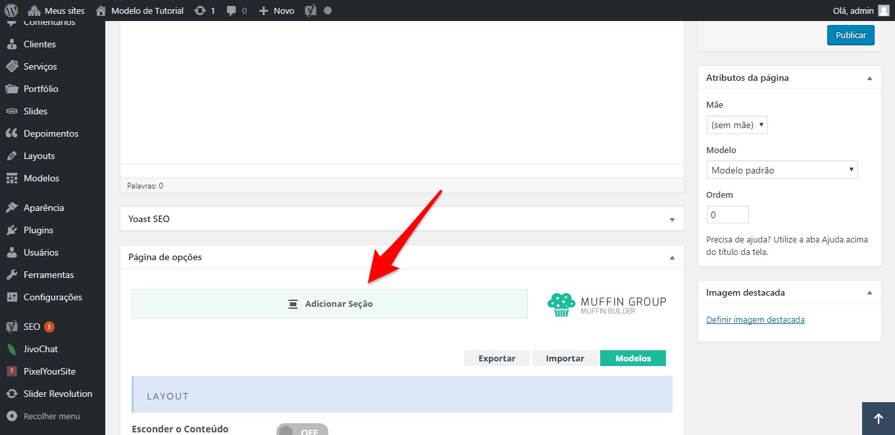The width and height of the screenshot is (895, 435).
Task: Click the Ordem number input field
Action: pos(727,215)
